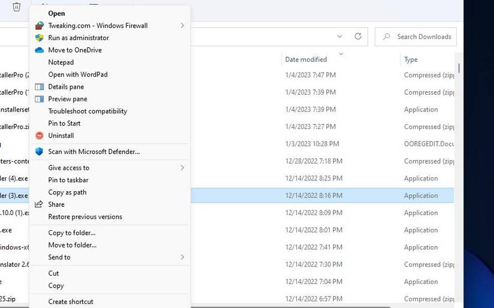
Task: Select Cut in context menu
Action: coord(53,273)
